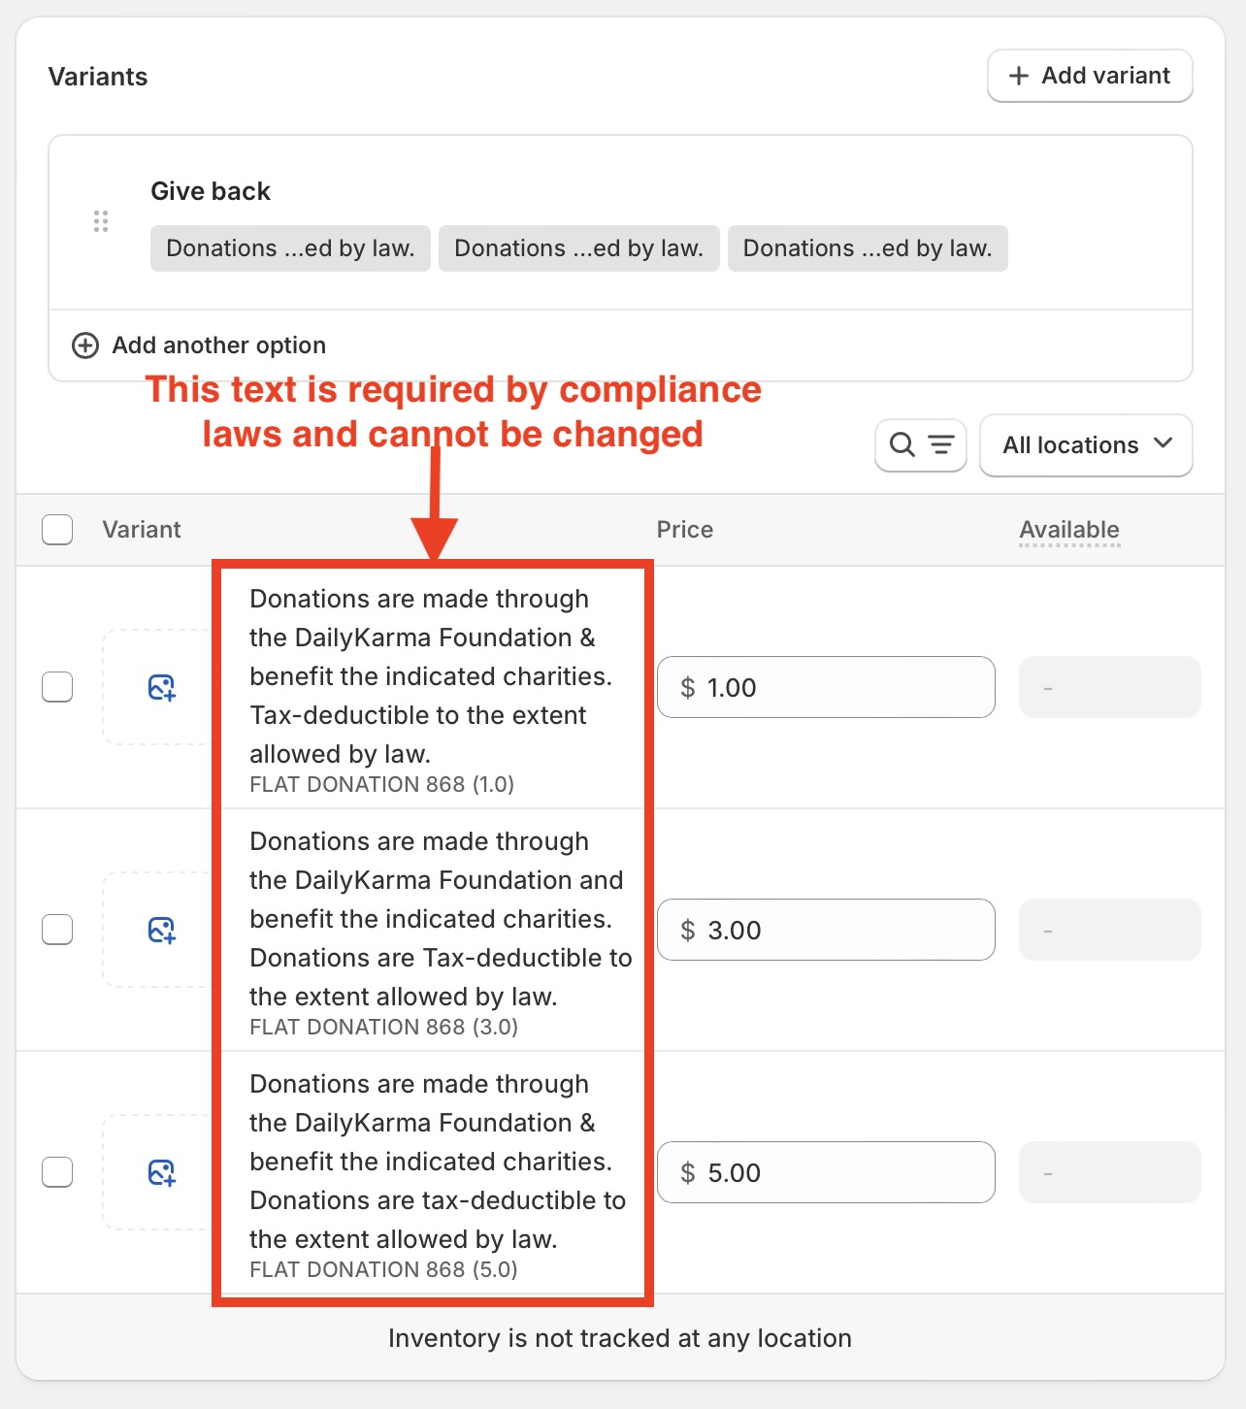Edit the $1.00 price field
Viewport: 1246px width, 1409px height.
826,687
